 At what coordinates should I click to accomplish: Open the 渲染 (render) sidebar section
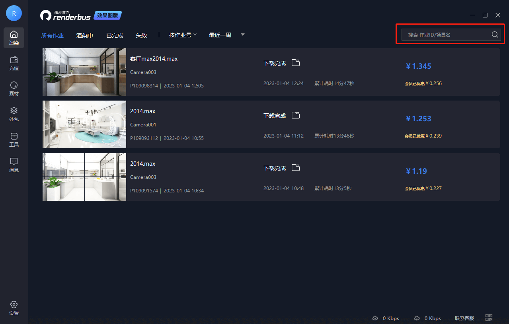[14, 38]
